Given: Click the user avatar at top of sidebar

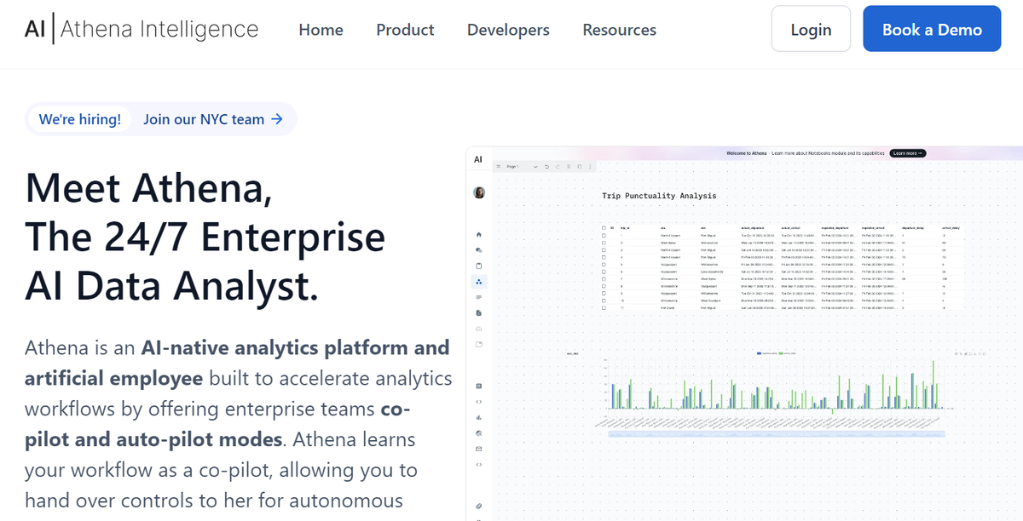Looking at the screenshot, I should pyautogui.click(x=479, y=192).
